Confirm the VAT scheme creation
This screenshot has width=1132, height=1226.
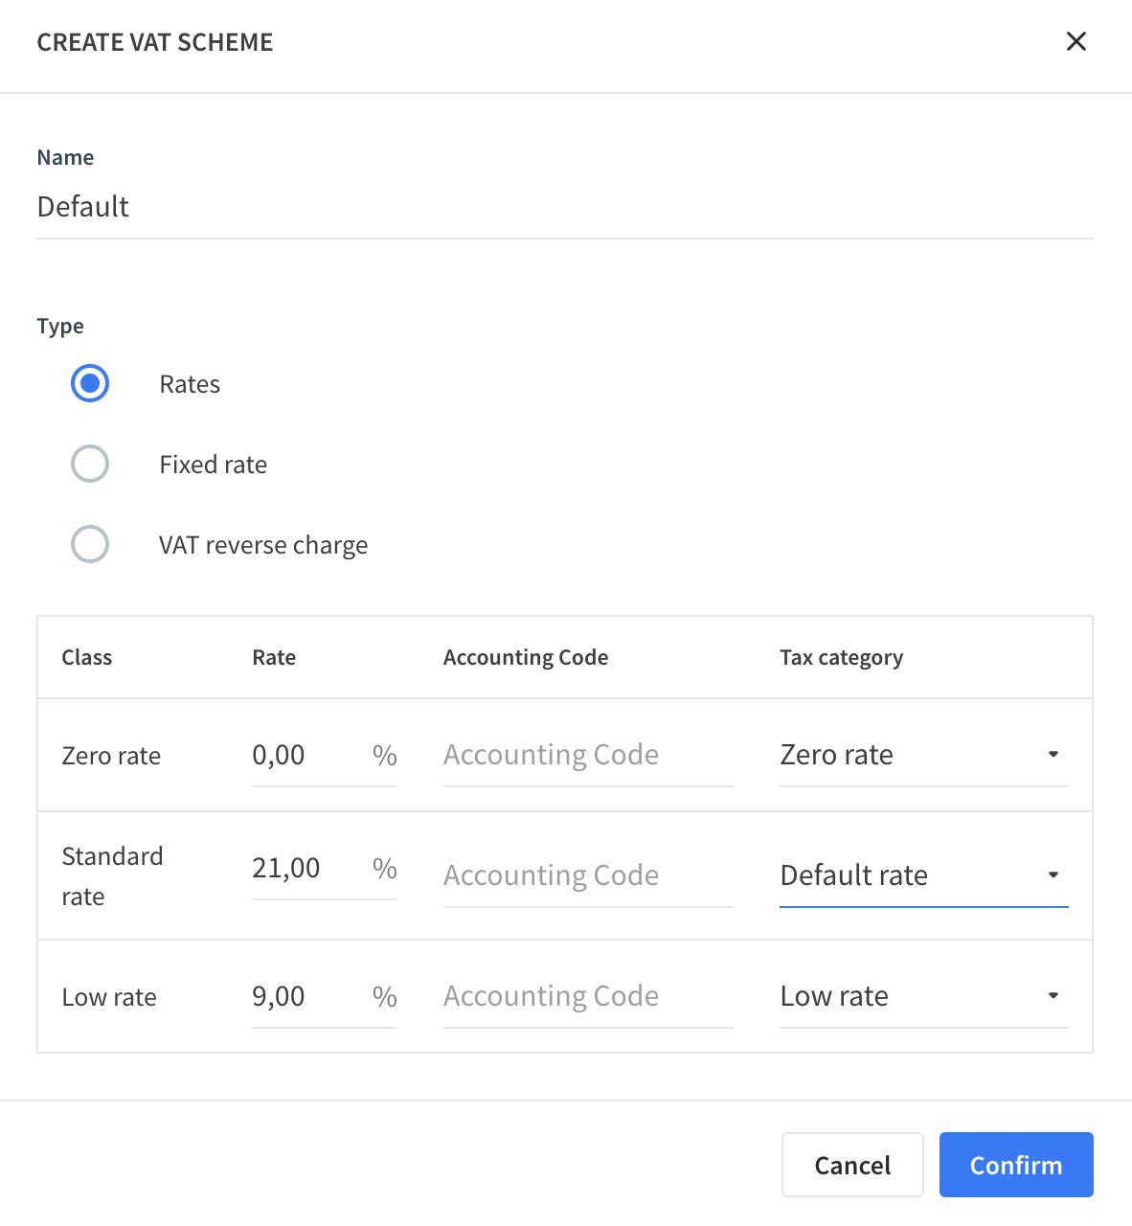[x=1016, y=1165]
